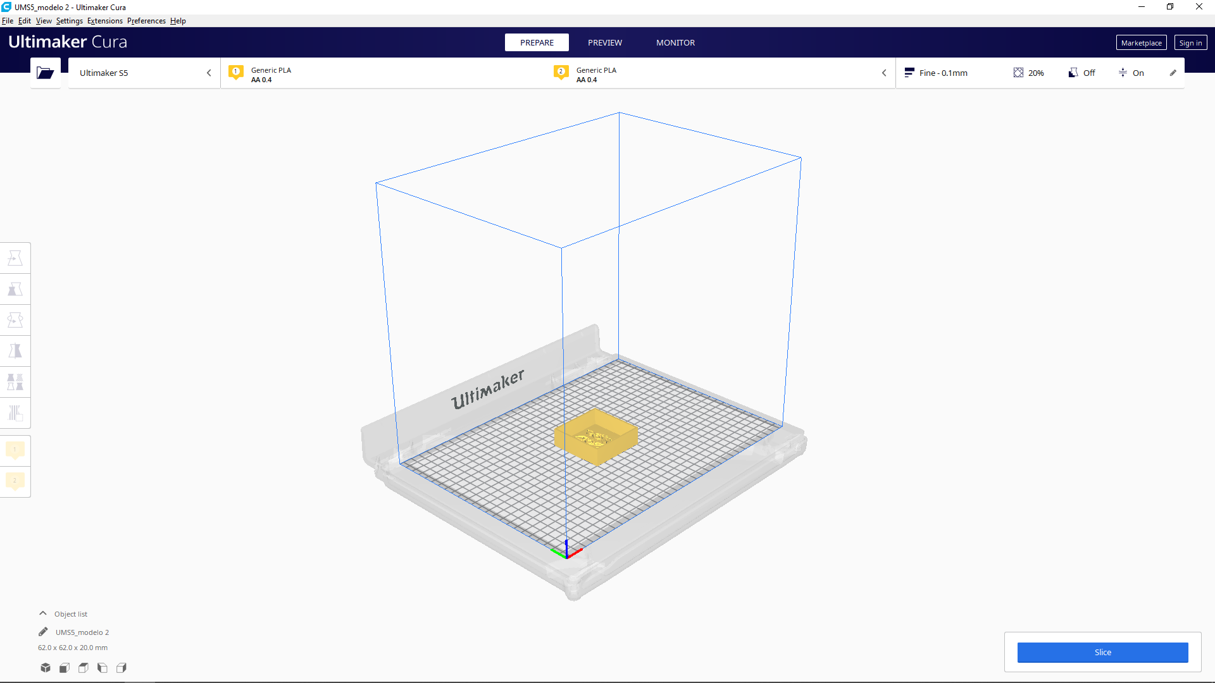1215x683 pixels.
Task: Switch to left side view cube icon
Action: click(x=103, y=668)
